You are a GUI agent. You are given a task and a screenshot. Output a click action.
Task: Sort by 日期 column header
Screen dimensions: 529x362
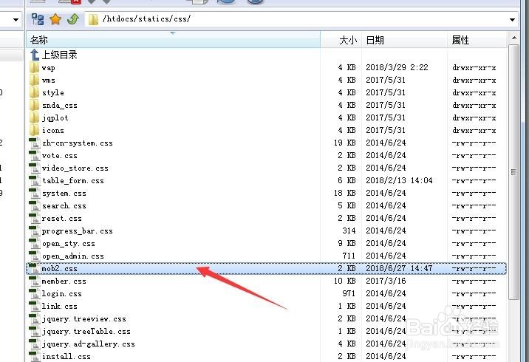[405, 40]
